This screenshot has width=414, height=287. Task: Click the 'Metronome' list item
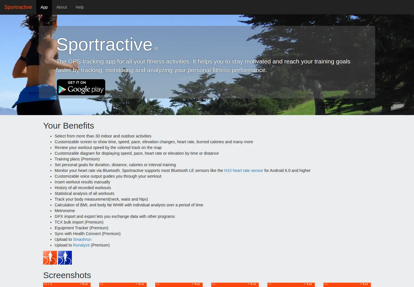click(65, 211)
